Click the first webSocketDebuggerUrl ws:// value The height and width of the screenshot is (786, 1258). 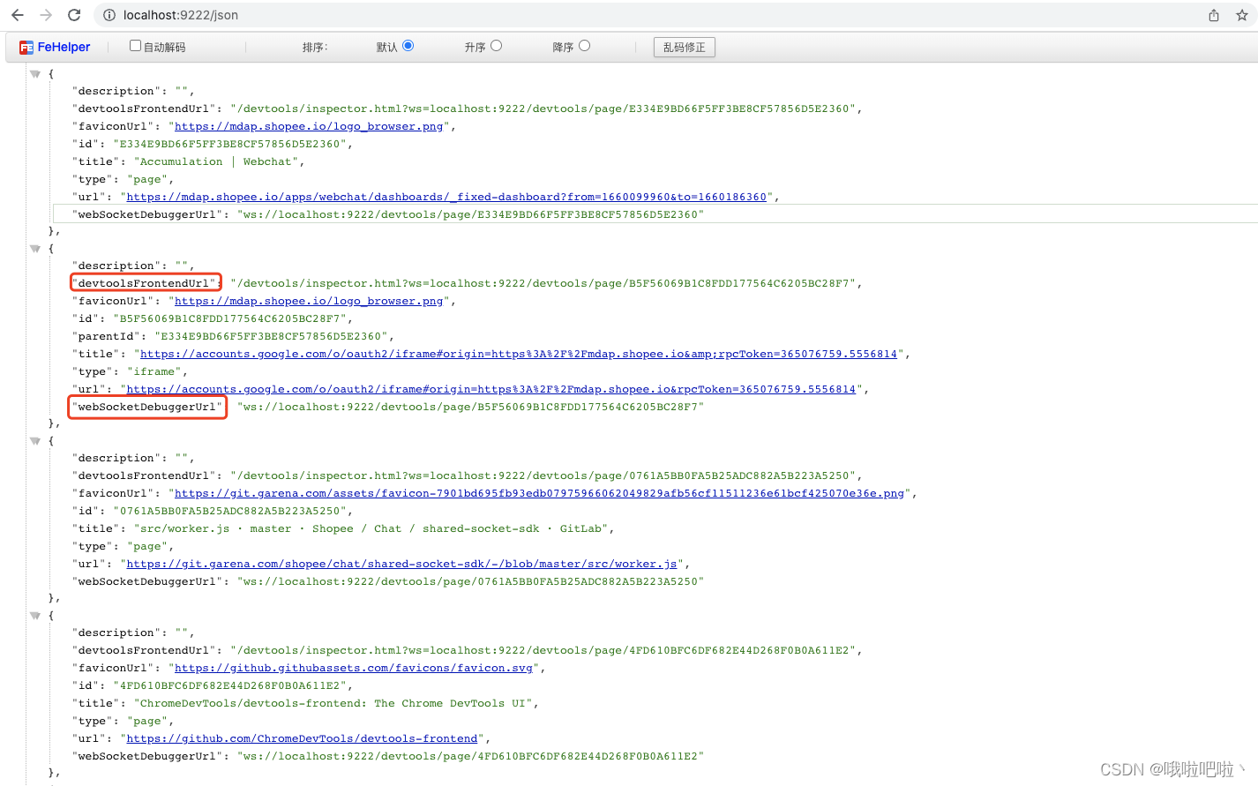click(x=470, y=214)
